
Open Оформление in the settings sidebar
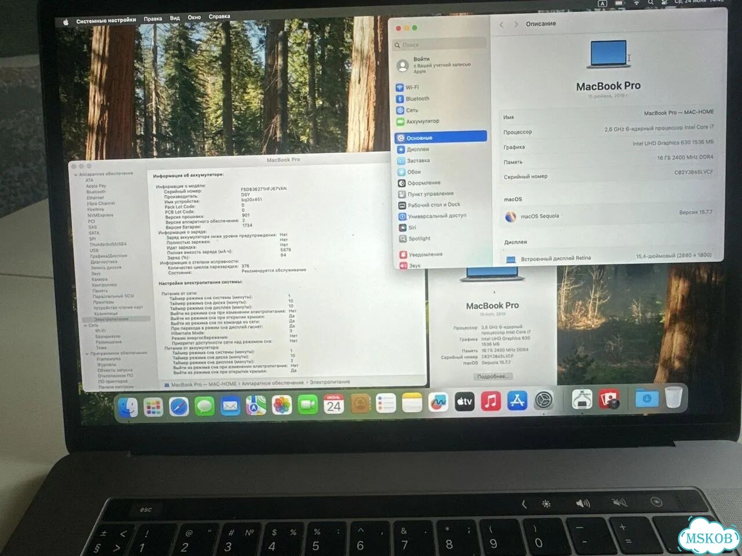coord(424,183)
